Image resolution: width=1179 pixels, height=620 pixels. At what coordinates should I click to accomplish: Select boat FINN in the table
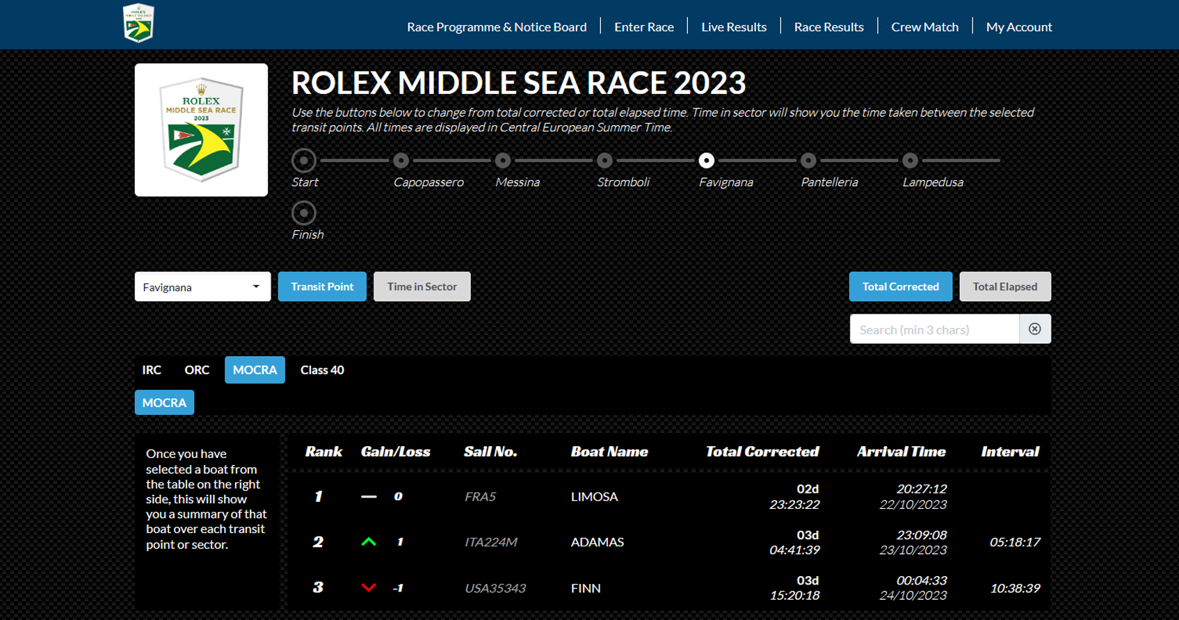pyautogui.click(x=586, y=588)
